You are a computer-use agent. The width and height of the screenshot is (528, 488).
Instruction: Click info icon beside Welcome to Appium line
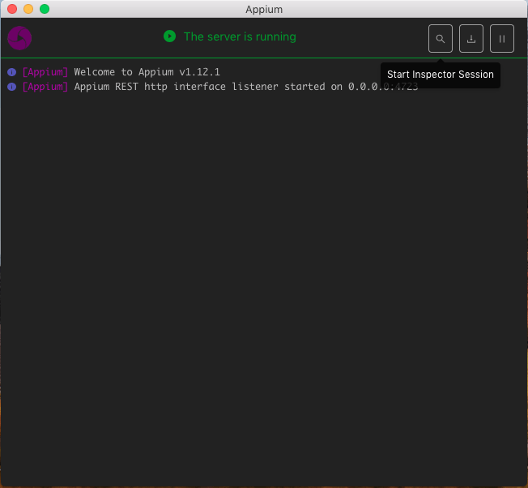pyautogui.click(x=12, y=72)
